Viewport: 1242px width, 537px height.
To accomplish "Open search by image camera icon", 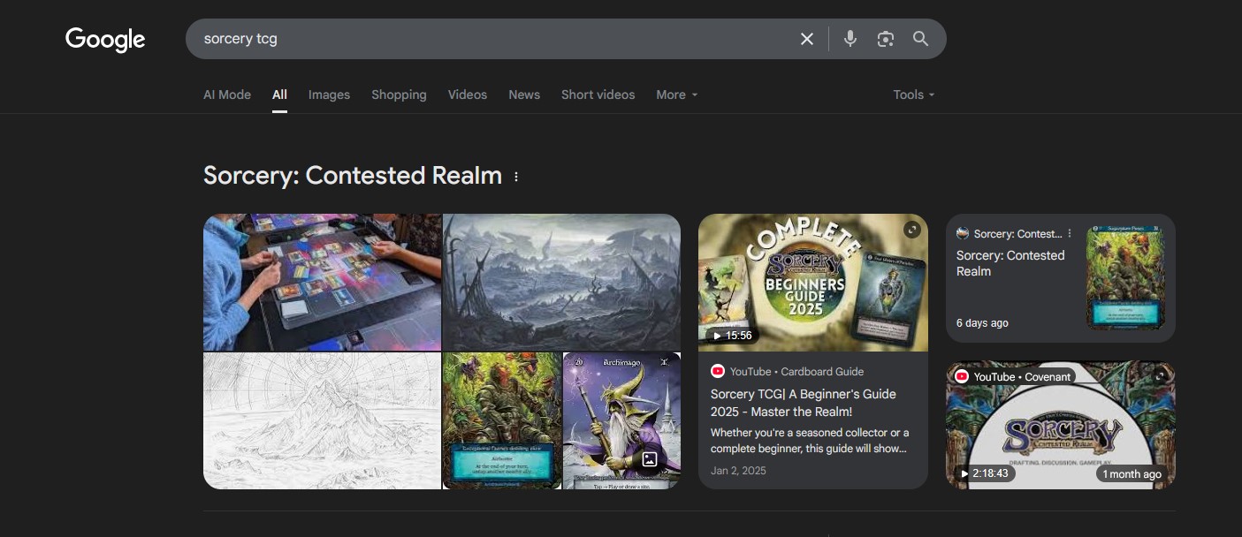I will click(886, 39).
